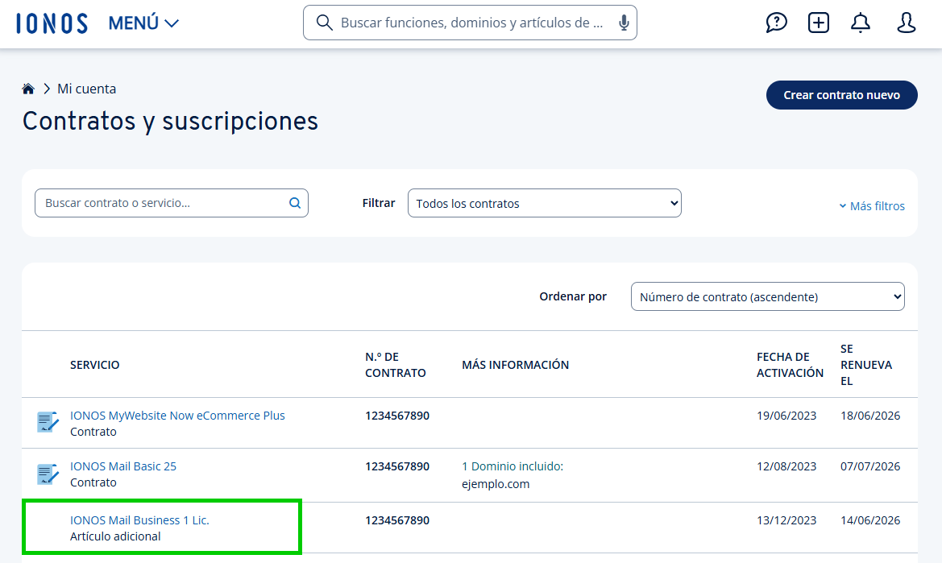The height and width of the screenshot is (563, 942).
Task: Open IONOS Mail Basic 25 link
Action: 123,466
